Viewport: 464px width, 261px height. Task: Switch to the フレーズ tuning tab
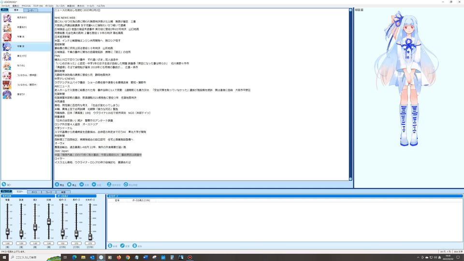pos(48,192)
